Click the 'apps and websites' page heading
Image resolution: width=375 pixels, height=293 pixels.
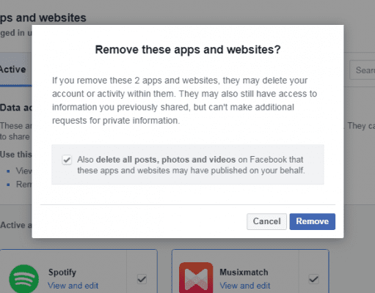coord(43,18)
